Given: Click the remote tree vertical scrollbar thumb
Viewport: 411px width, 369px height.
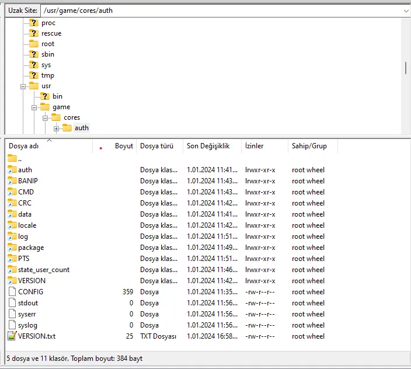Looking at the screenshot, I should coord(406,68).
